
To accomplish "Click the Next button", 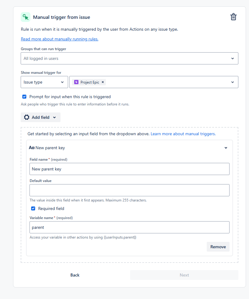I will (x=184, y=275).
